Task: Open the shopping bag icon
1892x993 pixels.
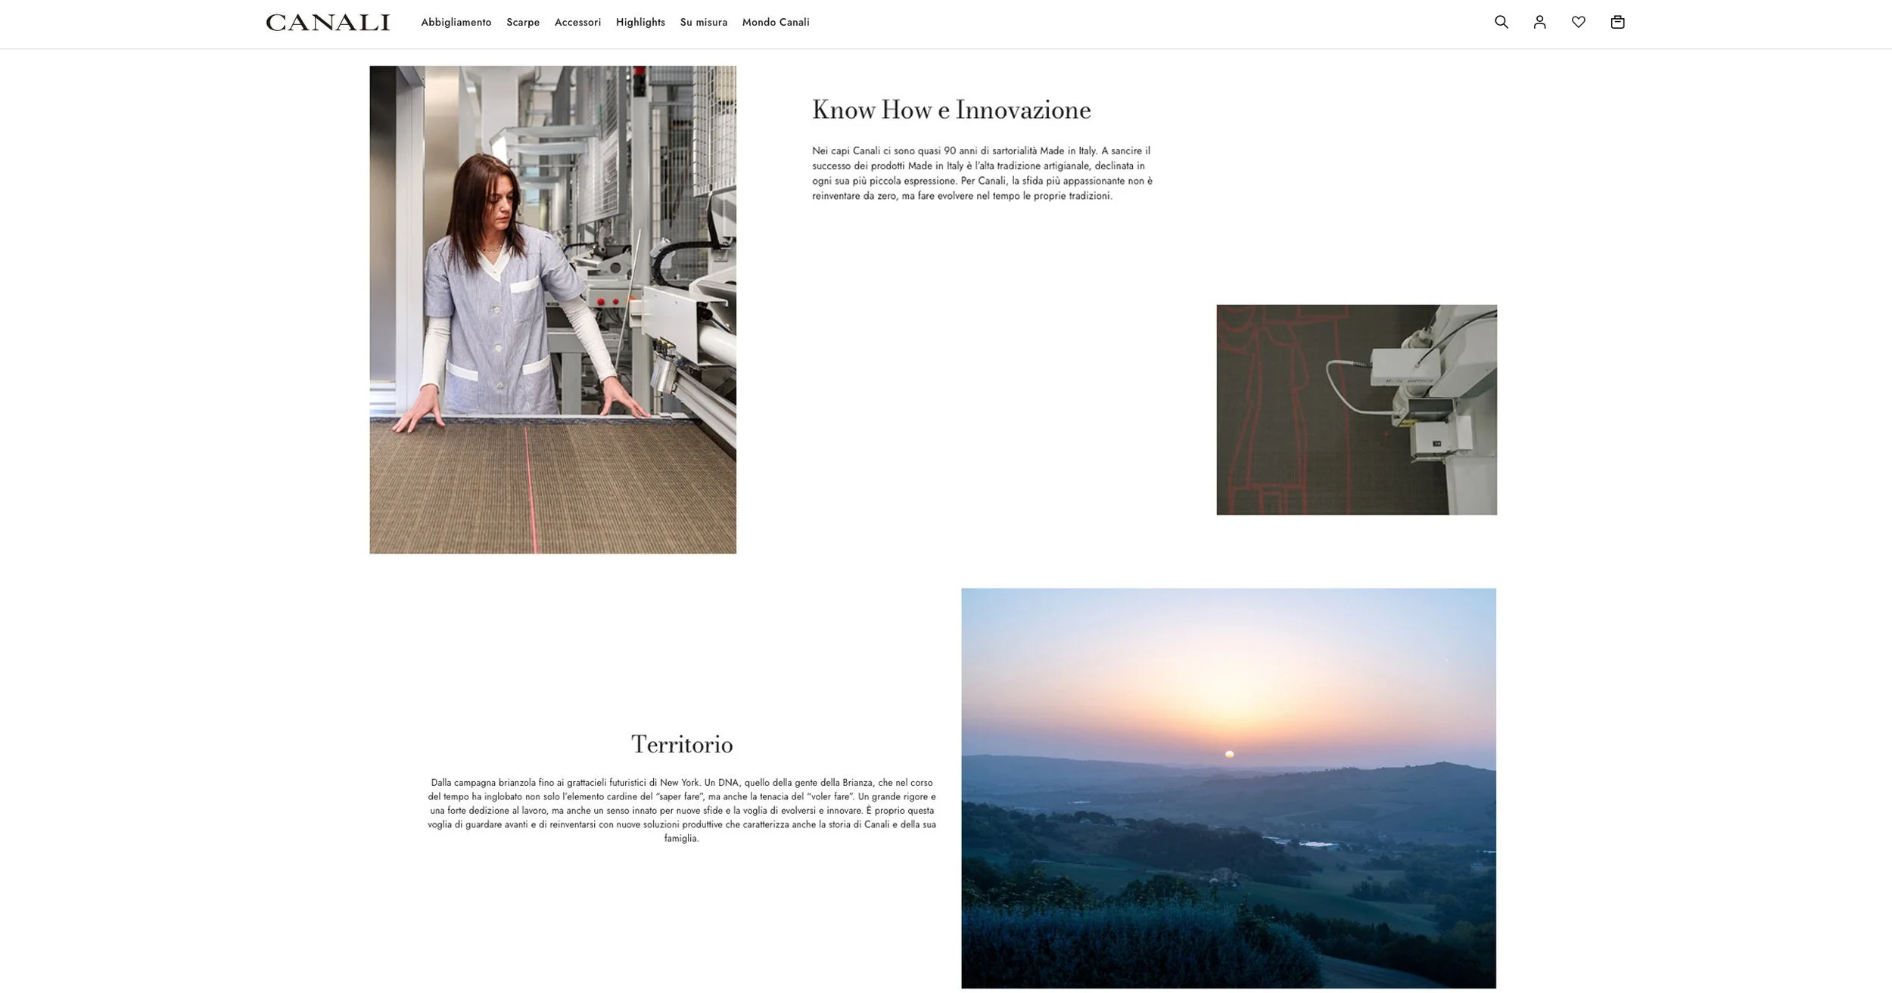Action: click(x=1617, y=22)
